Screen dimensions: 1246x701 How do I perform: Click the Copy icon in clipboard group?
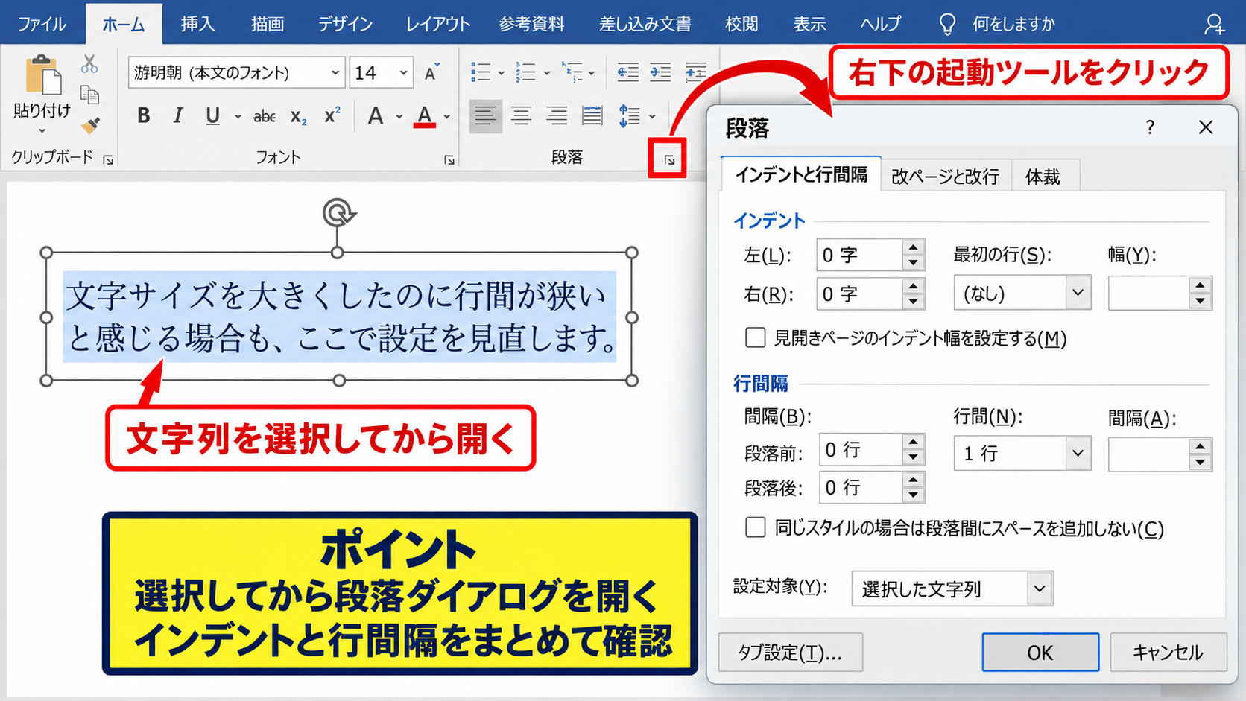(89, 95)
